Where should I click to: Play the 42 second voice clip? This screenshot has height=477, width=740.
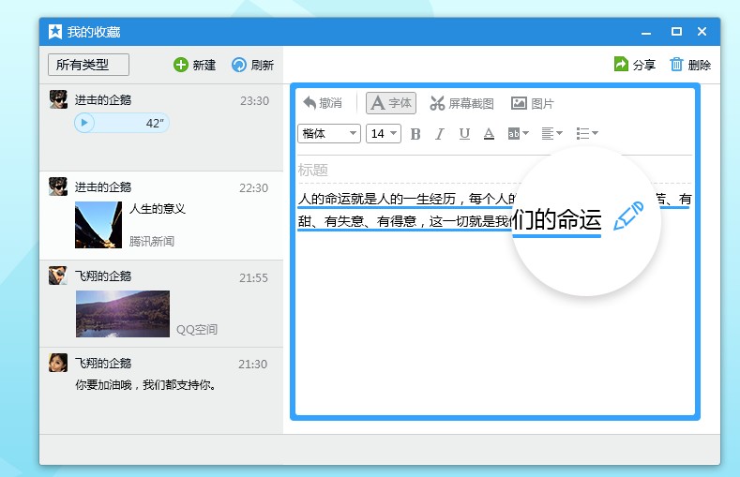tap(84, 123)
